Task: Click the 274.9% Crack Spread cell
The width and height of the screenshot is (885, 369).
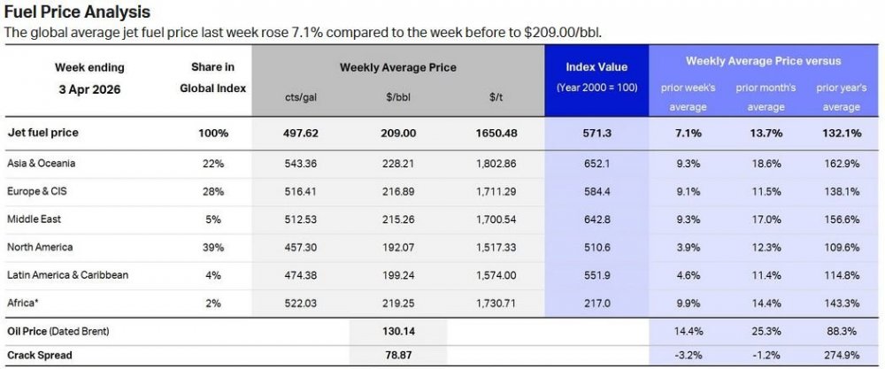Action: (x=840, y=355)
